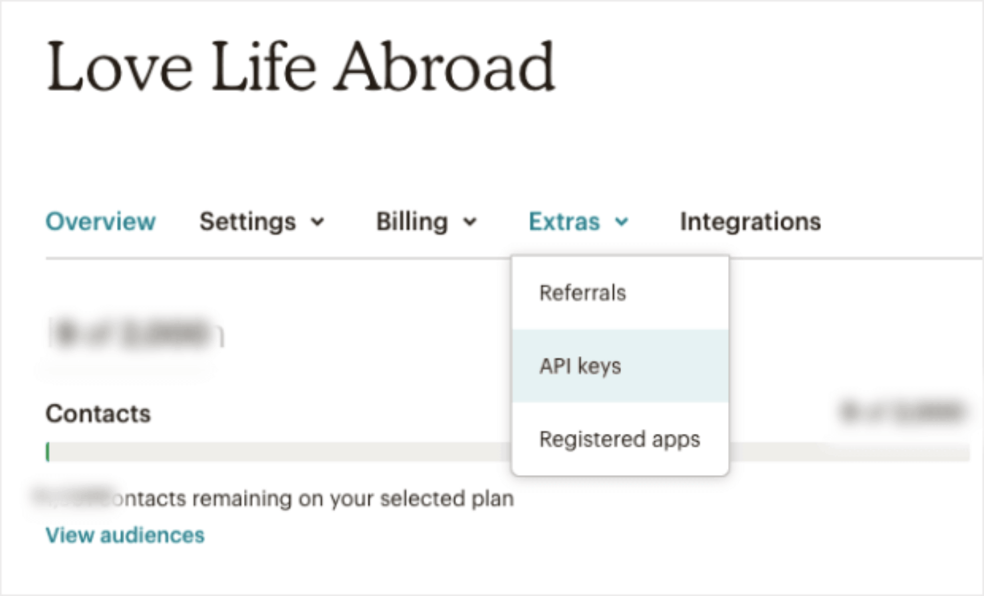
Task: Choose API keys in the dropdown
Action: pos(580,366)
